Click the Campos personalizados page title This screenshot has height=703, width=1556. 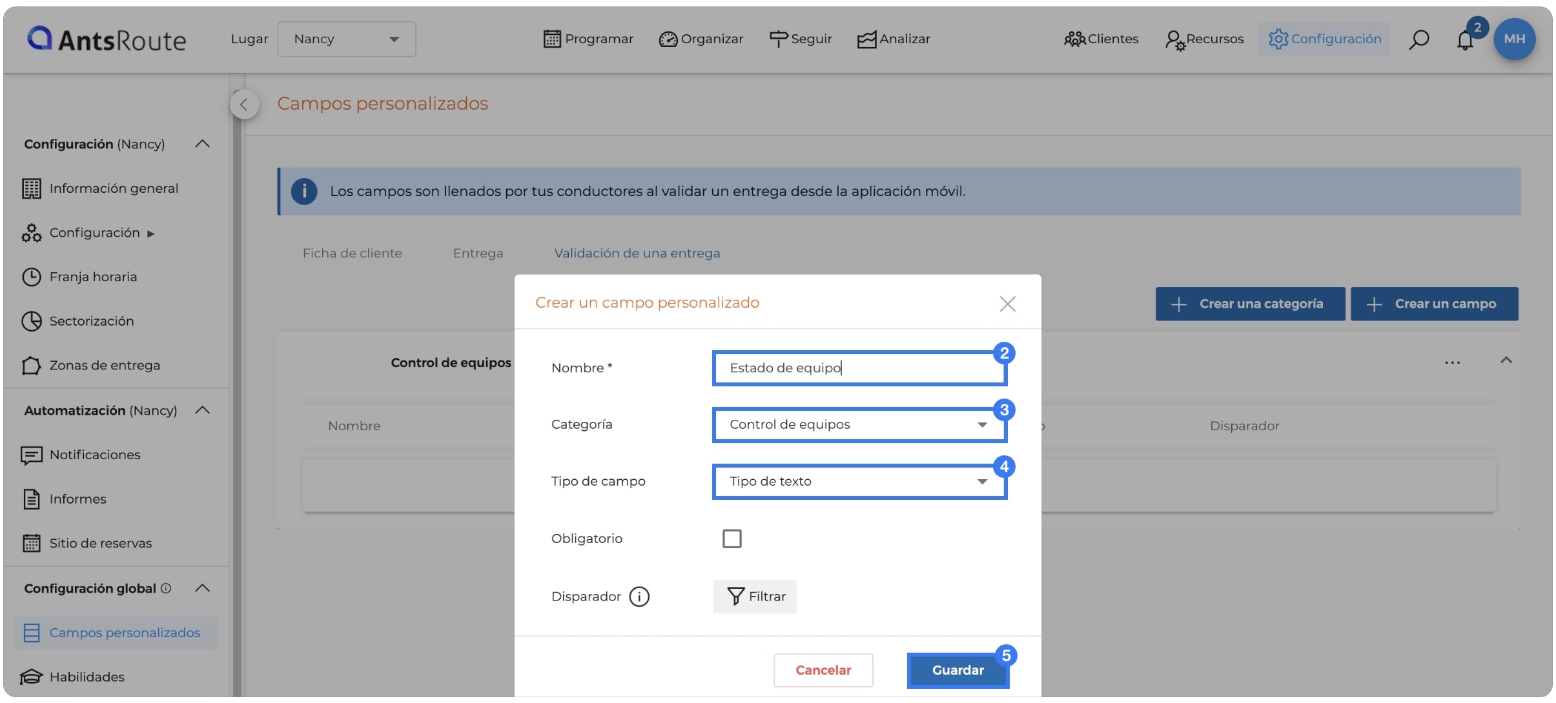coord(382,103)
